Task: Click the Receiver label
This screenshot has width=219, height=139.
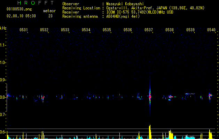Action: (71, 12)
